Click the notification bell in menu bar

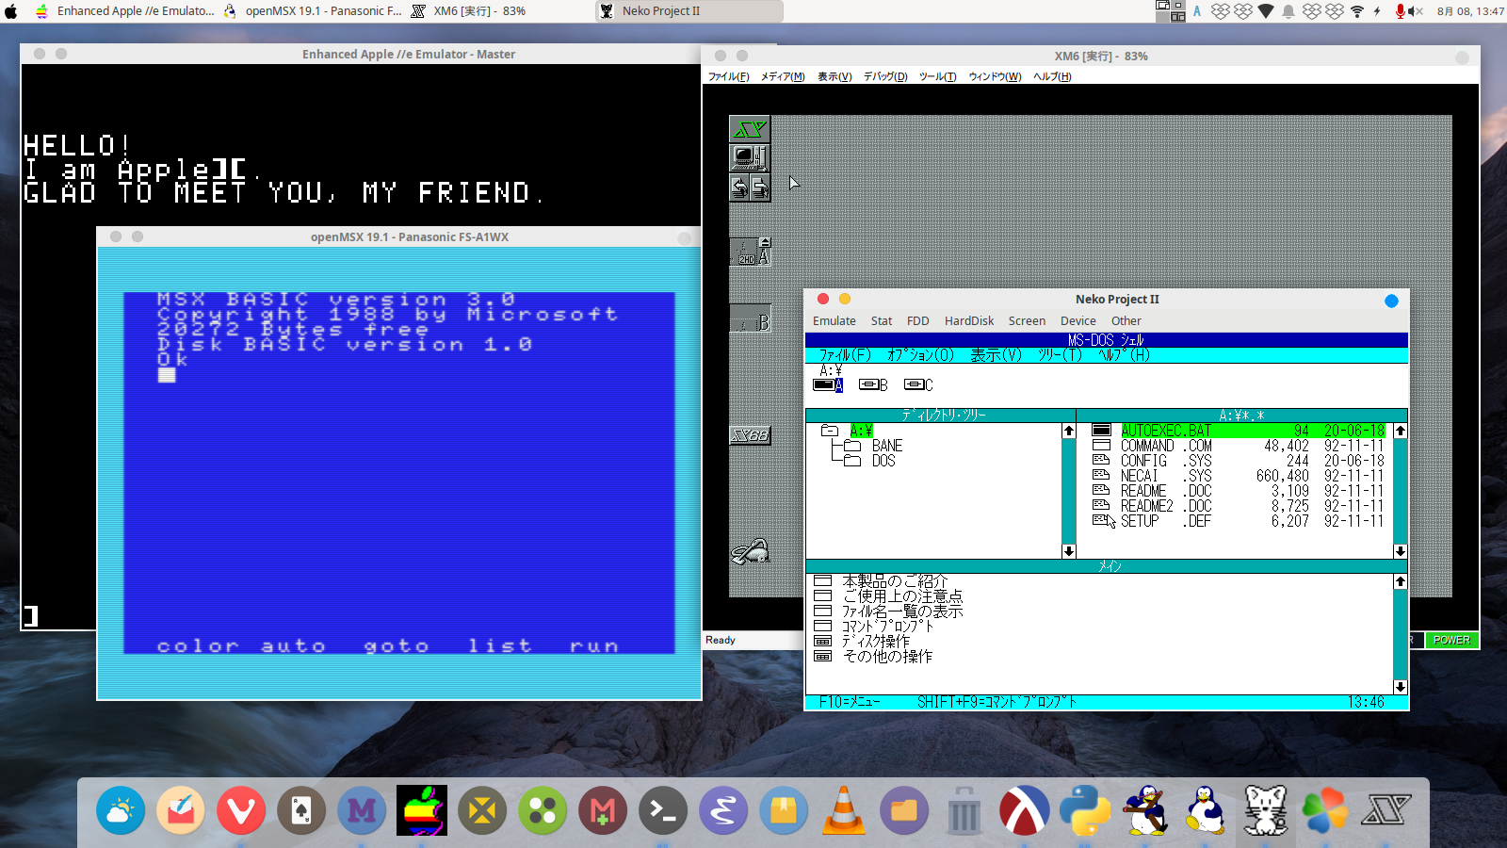pos(1288,11)
